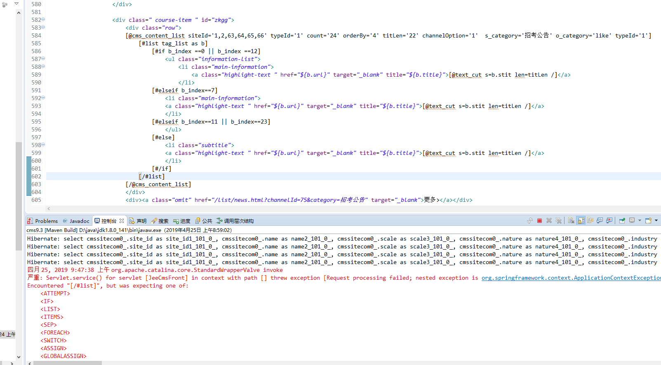Screen dimensions: 661x365
Task: Collapse code fold at line 582
Action: tap(43, 20)
